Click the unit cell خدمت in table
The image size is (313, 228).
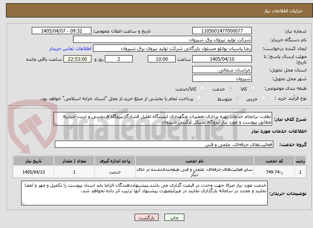[x=115, y=172]
